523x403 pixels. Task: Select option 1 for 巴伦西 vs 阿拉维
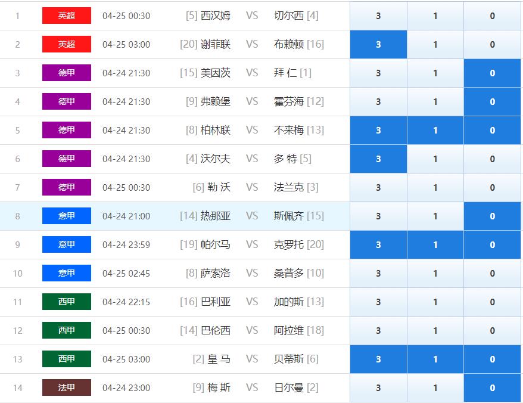pyautogui.click(x=435, y=330)
